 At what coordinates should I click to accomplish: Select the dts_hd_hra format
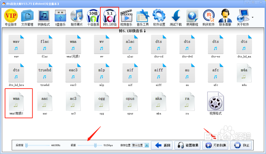[x=16, y=75]
